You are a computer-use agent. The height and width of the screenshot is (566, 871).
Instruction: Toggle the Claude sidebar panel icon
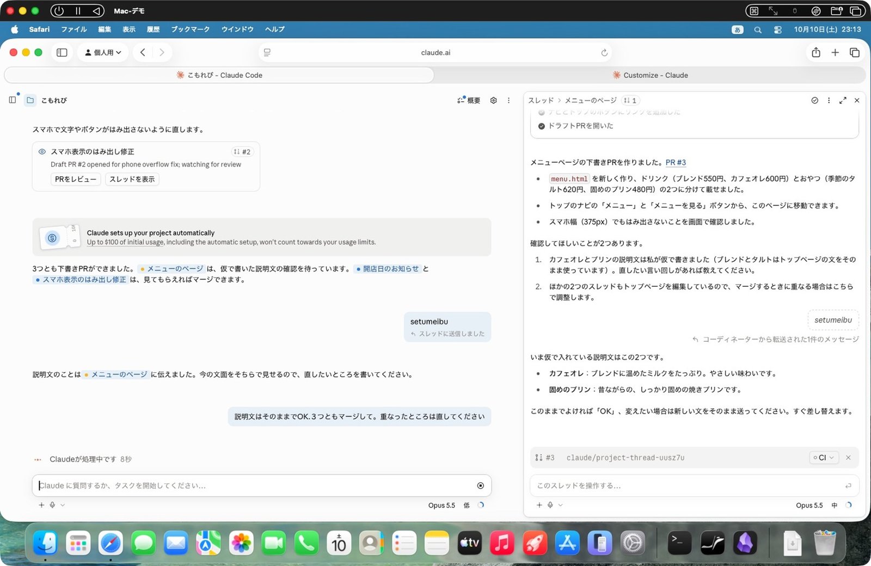click(x=13, y=100)
